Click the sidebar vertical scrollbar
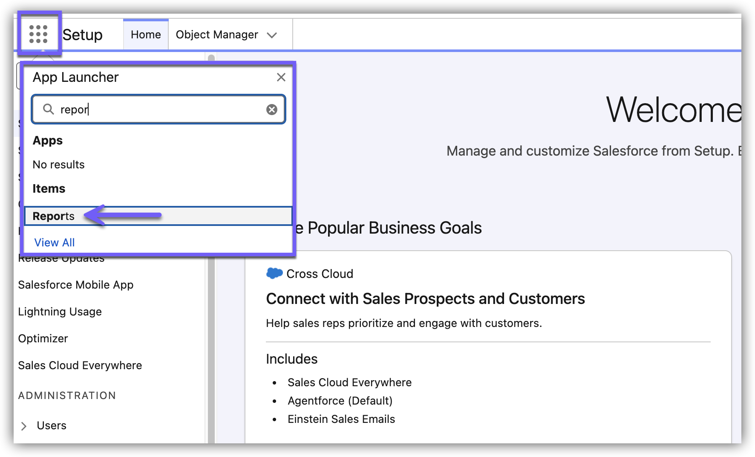This screenshot has width=755, height=457. click(211, 341)
